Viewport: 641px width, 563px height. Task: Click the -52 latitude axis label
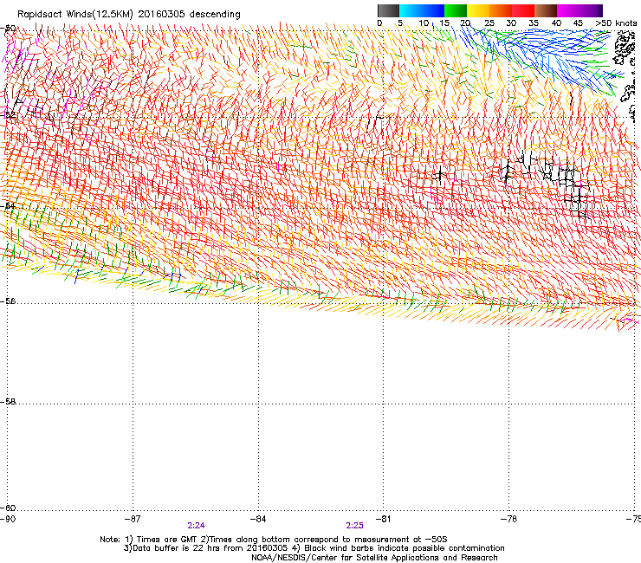coord(8,115)
